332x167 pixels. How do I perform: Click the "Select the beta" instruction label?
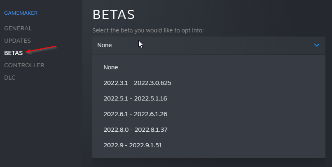[148, 30]
